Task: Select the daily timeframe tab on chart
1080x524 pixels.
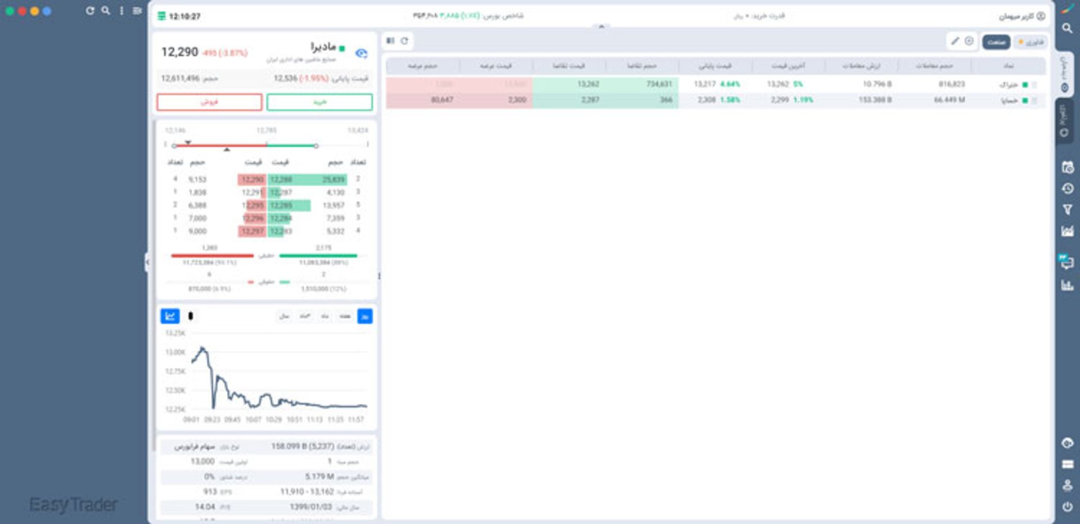Action: coord(364,316)
